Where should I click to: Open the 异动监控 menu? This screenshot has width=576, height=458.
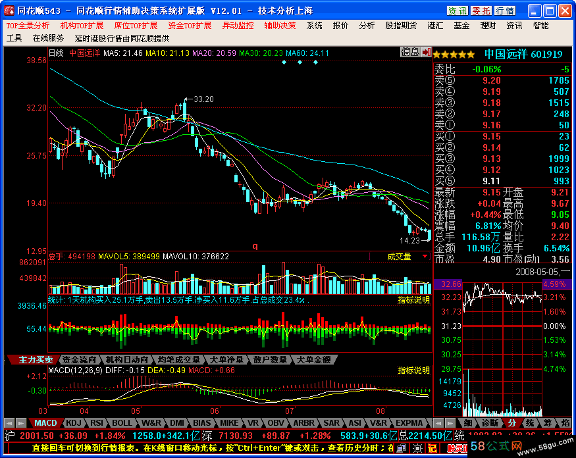coord(238,26)
